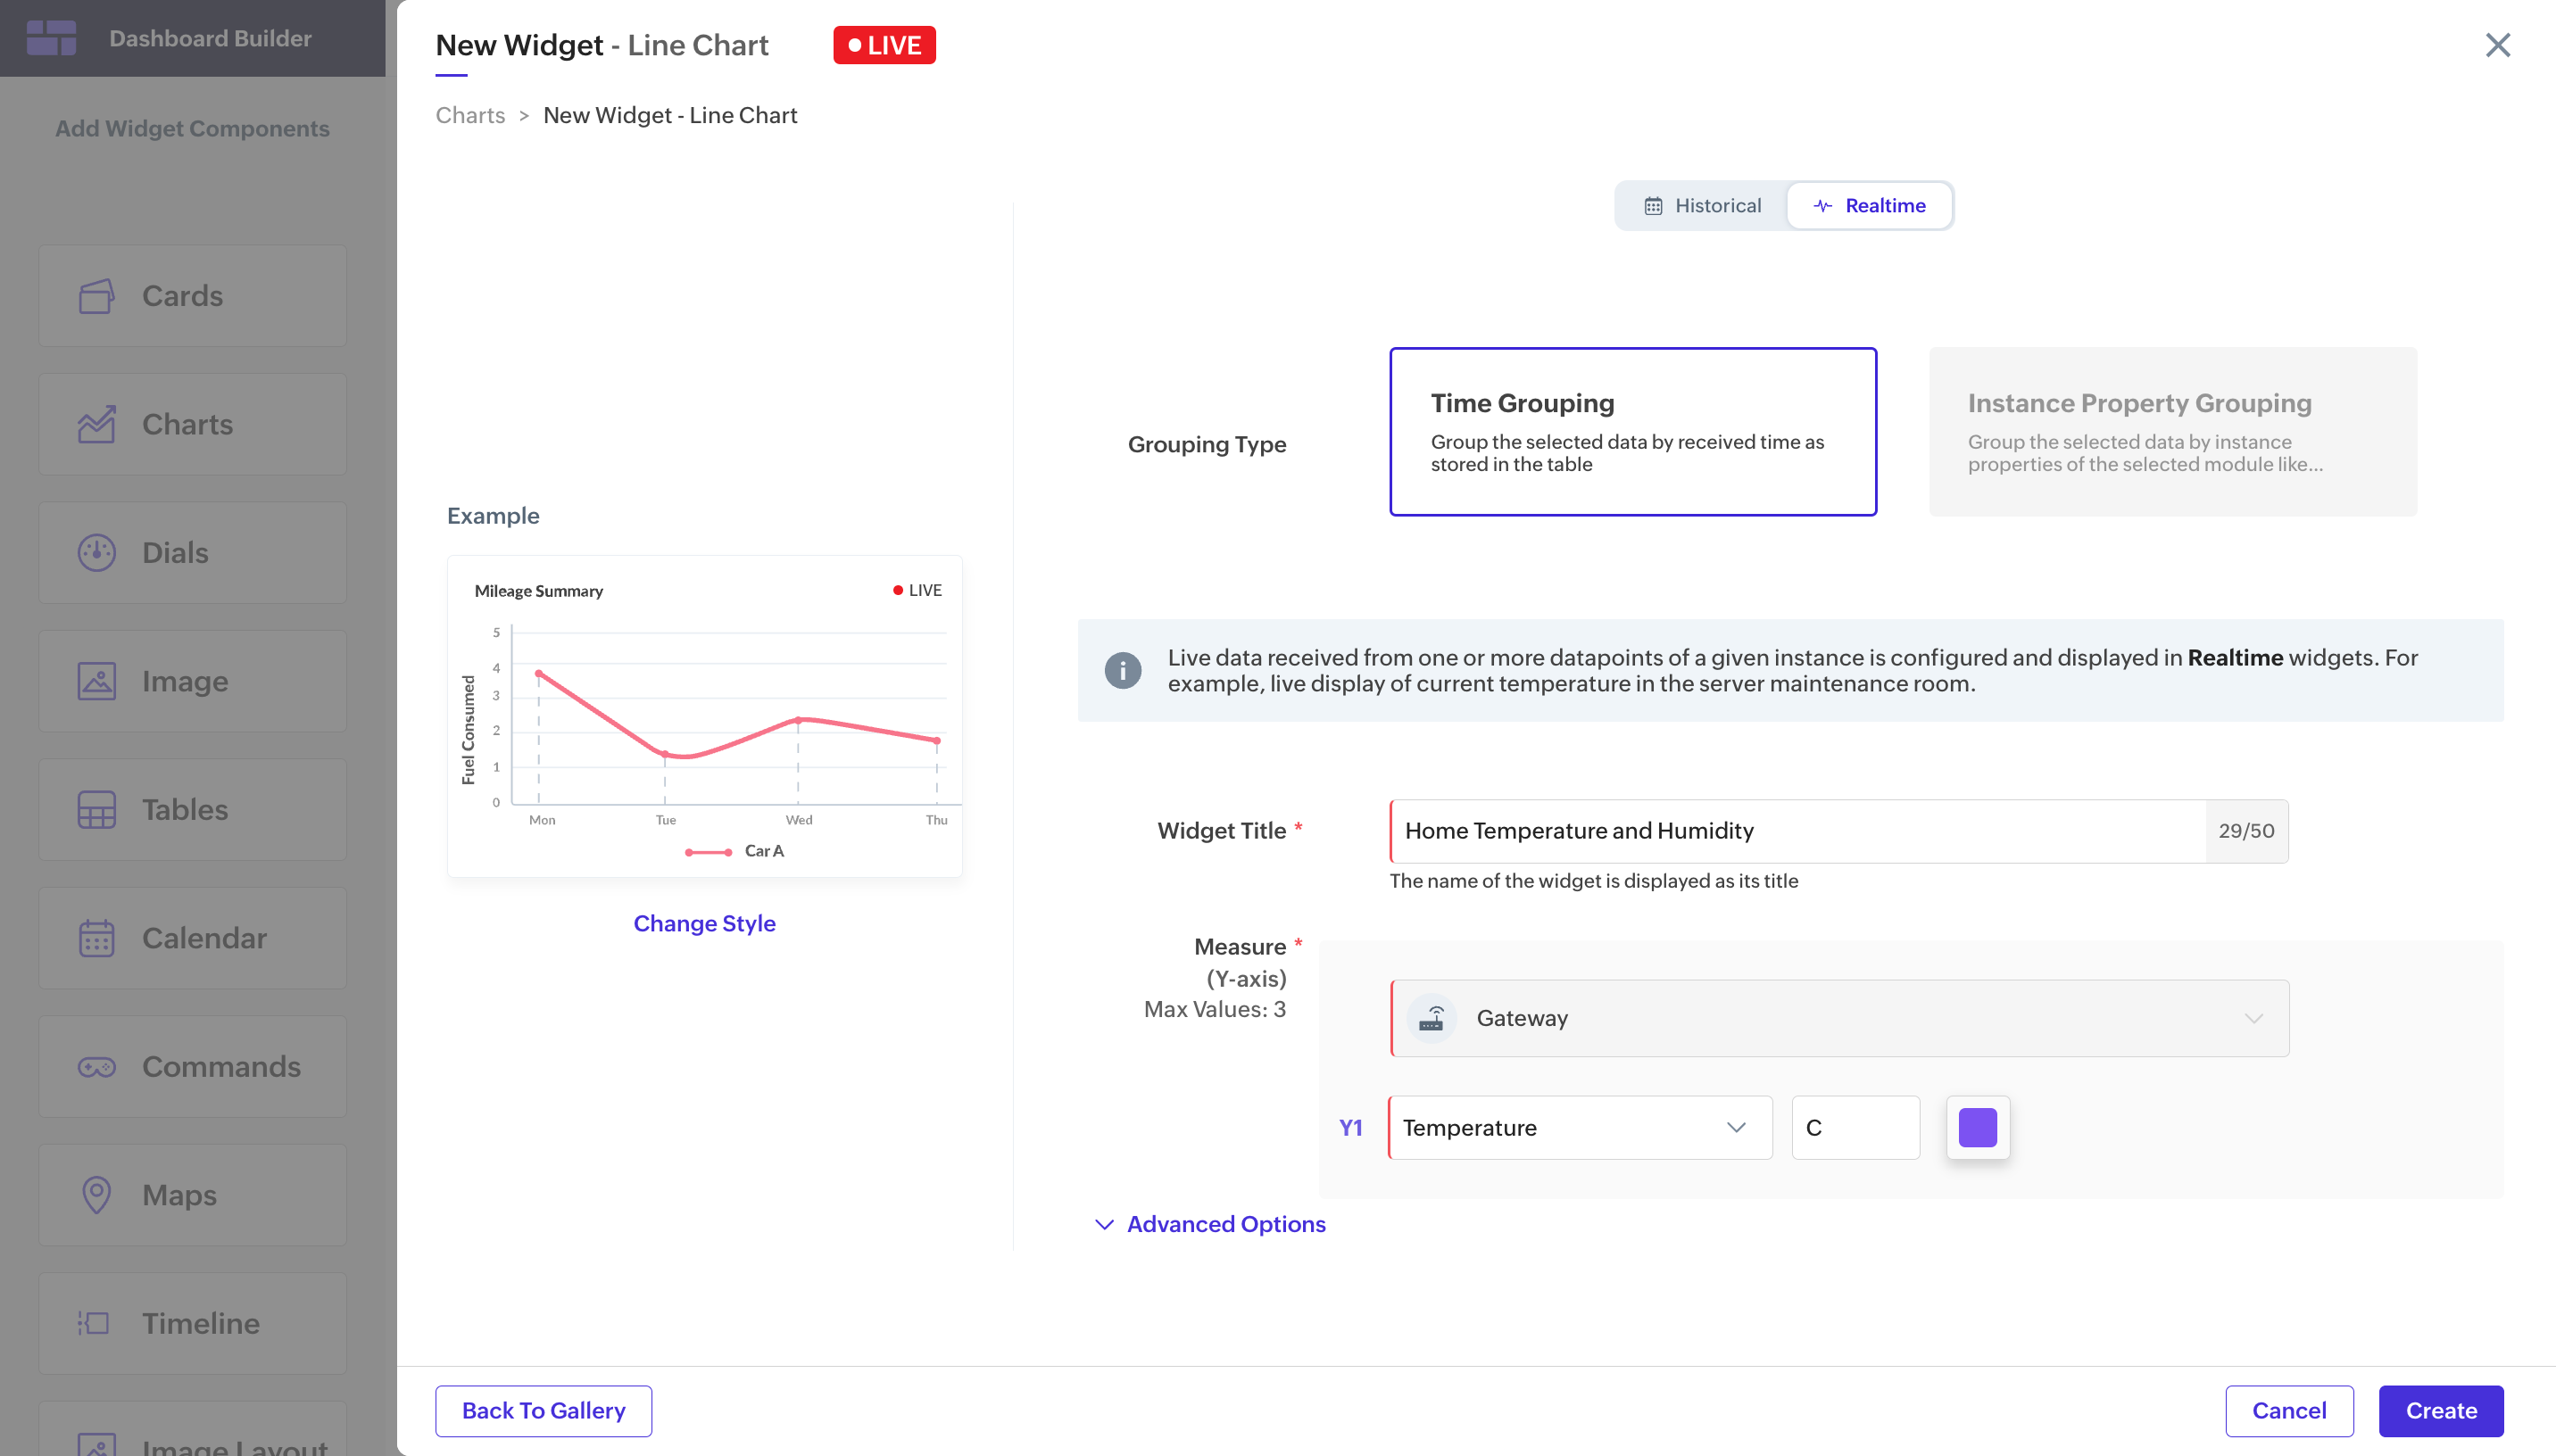
Task: Click the Cards widget icon
Action: click(97, 296)
